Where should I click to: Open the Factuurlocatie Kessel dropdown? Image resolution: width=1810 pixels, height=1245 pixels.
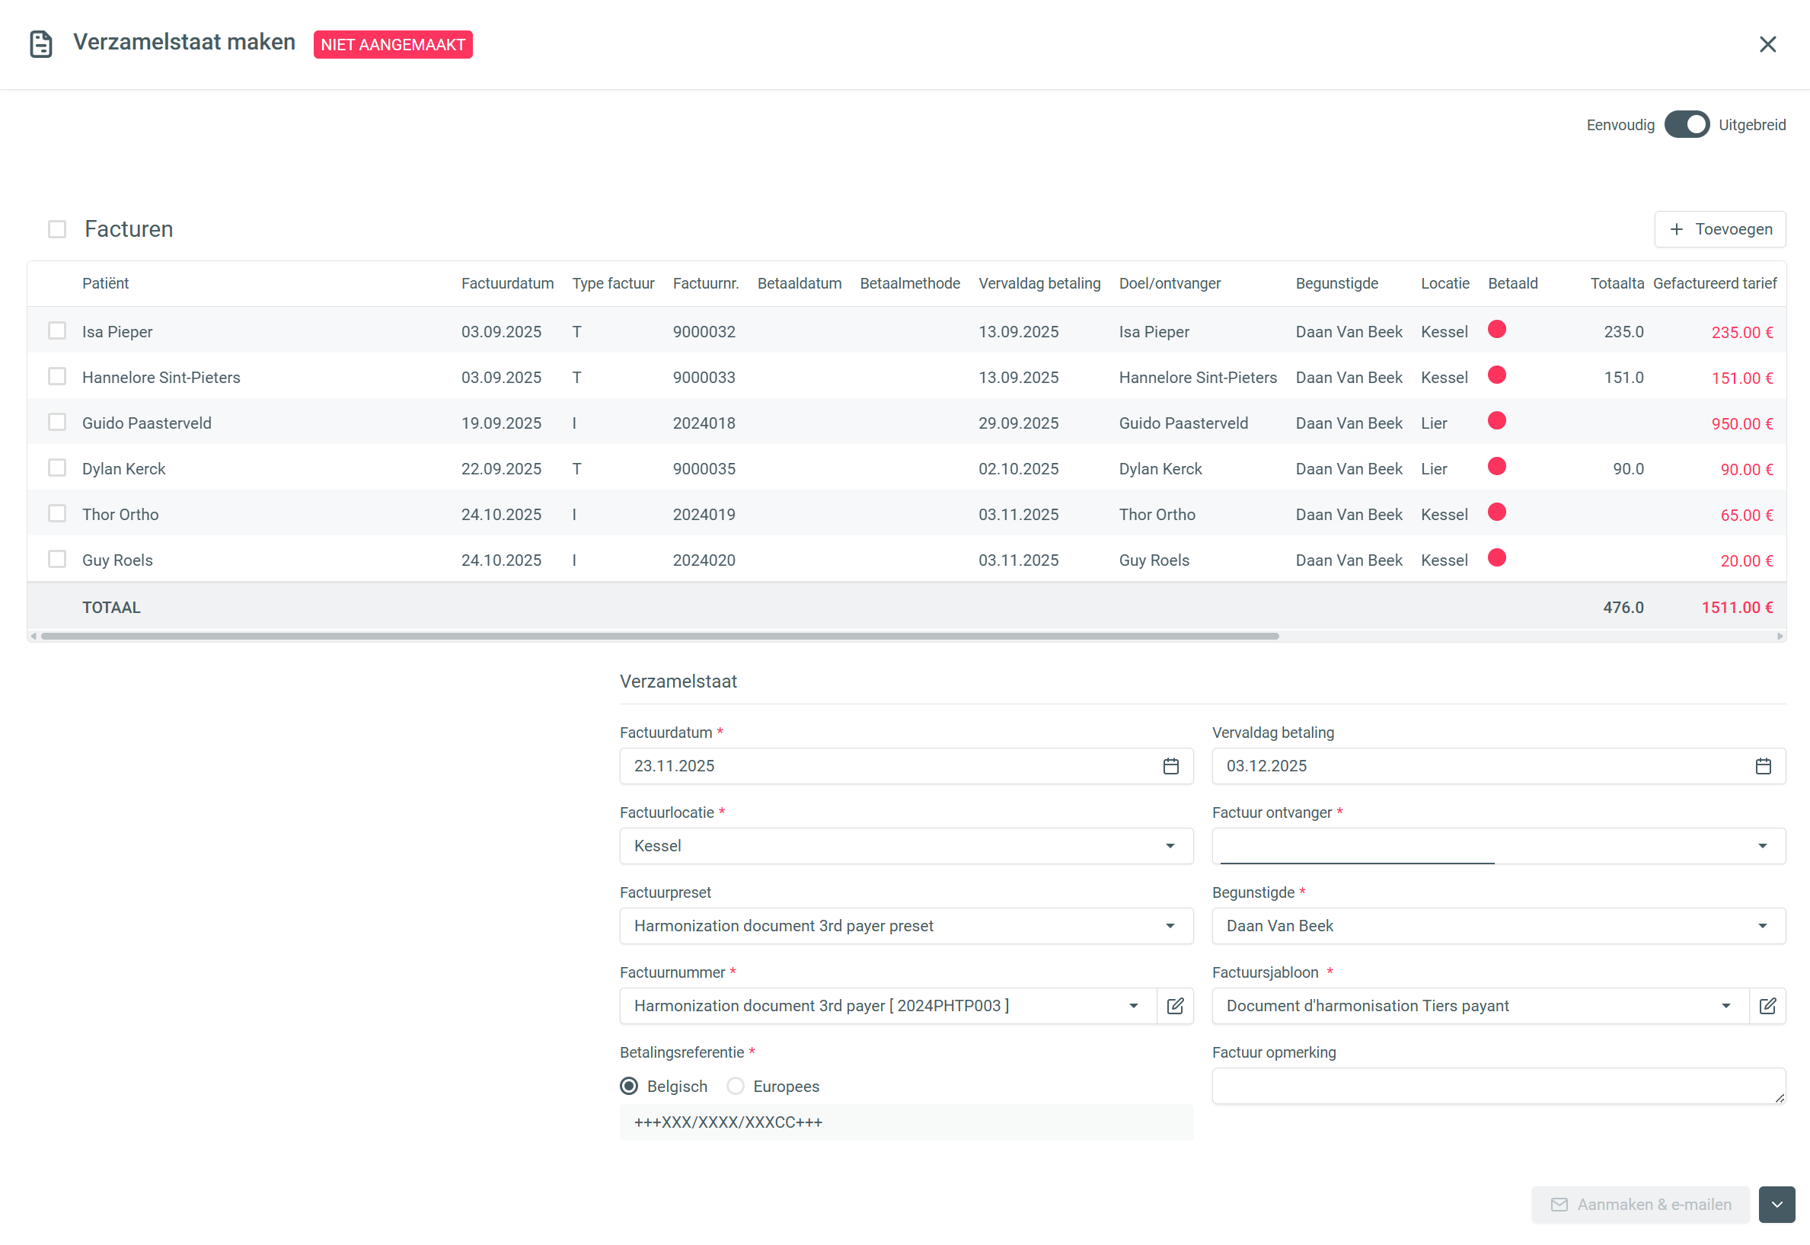(905, 845)
